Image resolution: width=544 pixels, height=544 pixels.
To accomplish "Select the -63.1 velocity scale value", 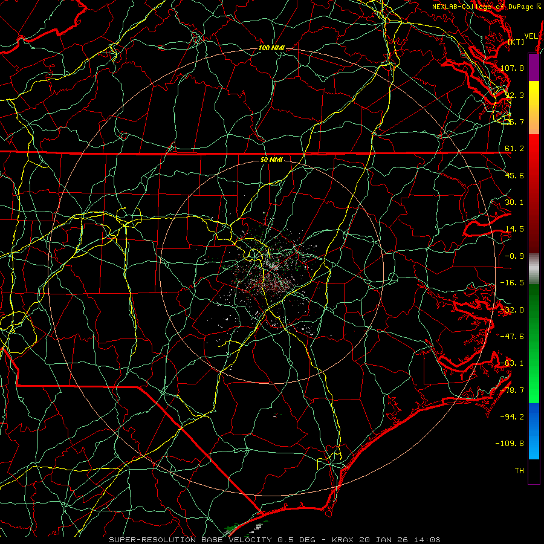I will click(512, 363).
